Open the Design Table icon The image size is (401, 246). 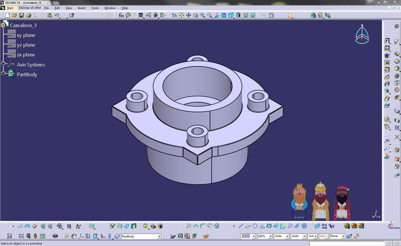(x=141, y=15)
